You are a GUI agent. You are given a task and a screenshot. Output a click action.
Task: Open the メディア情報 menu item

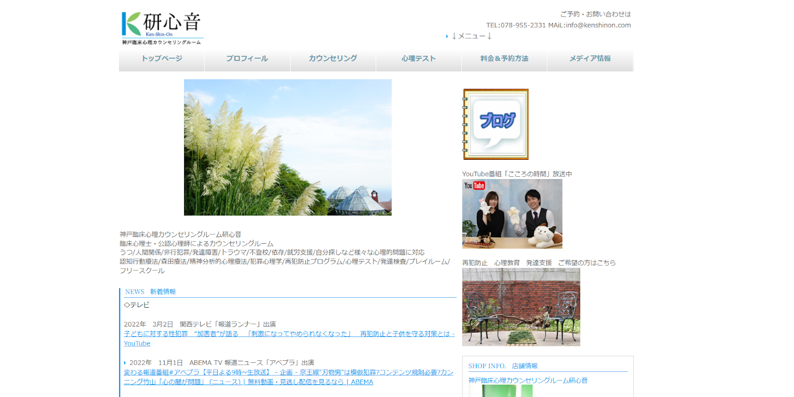coord(590,59)
